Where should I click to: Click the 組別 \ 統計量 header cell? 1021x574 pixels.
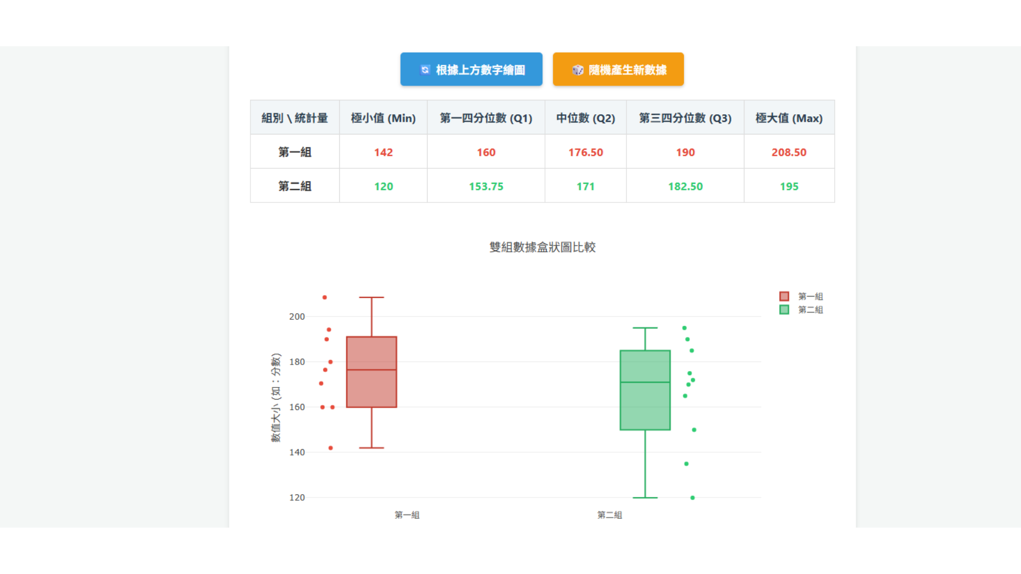click(x=295, y=117)
